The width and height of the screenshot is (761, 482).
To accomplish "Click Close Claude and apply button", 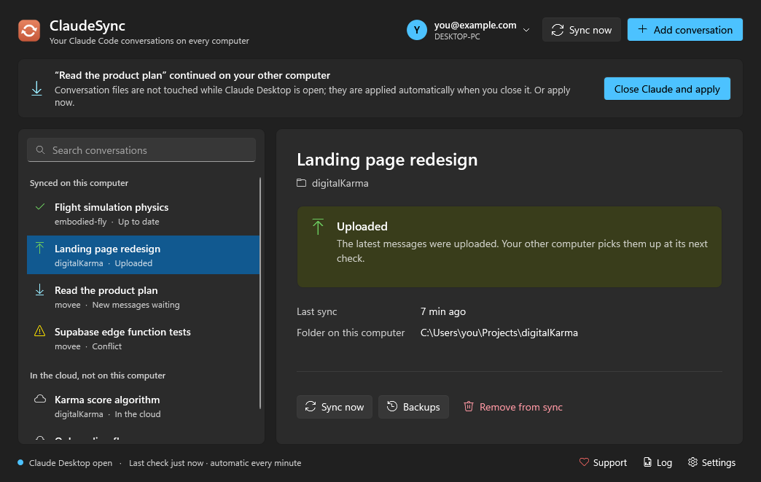I will click(x=667, y=89).
